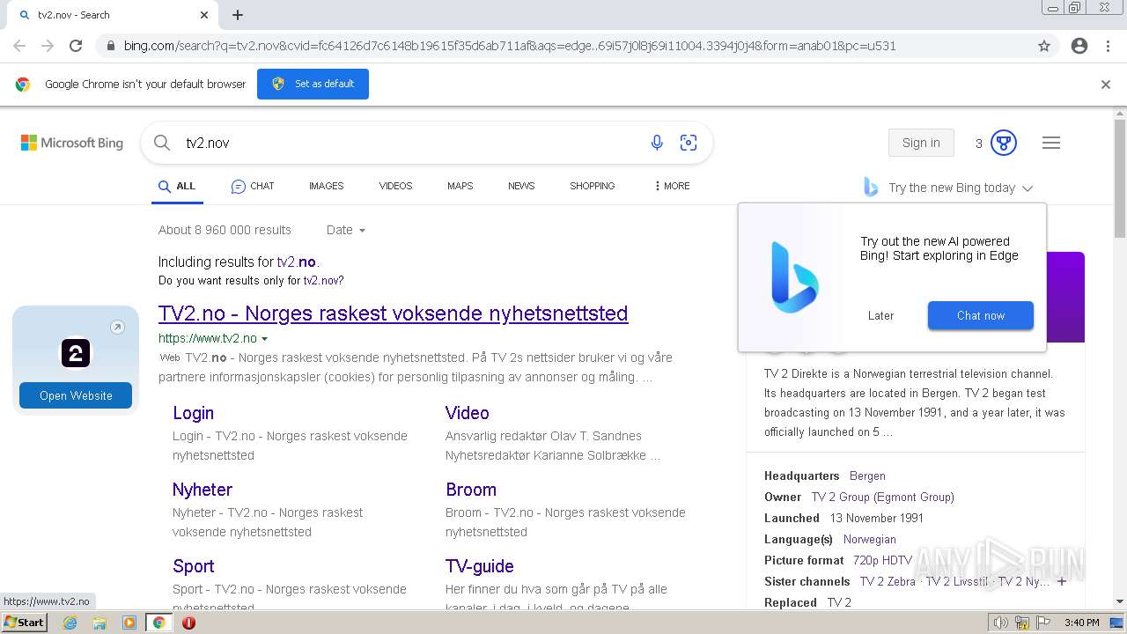Switch to SHOPPING tab
This screenshot has height=634, width=1127.
592,187
